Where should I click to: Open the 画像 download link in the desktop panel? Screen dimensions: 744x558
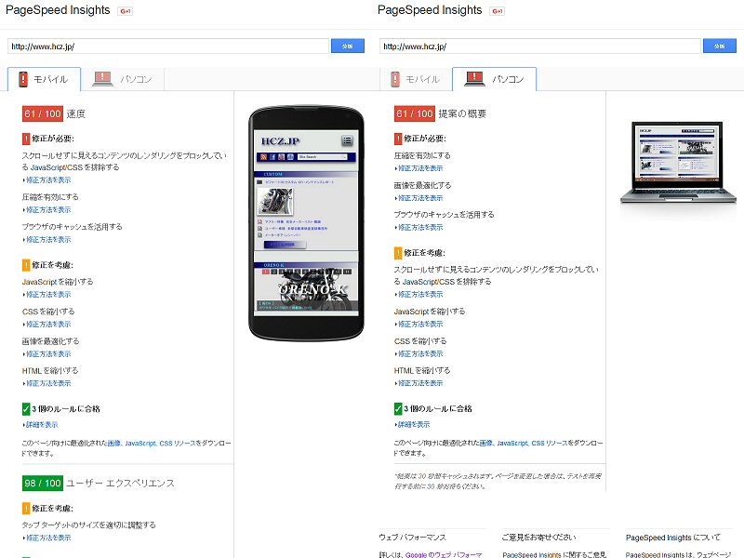(485, 444)
